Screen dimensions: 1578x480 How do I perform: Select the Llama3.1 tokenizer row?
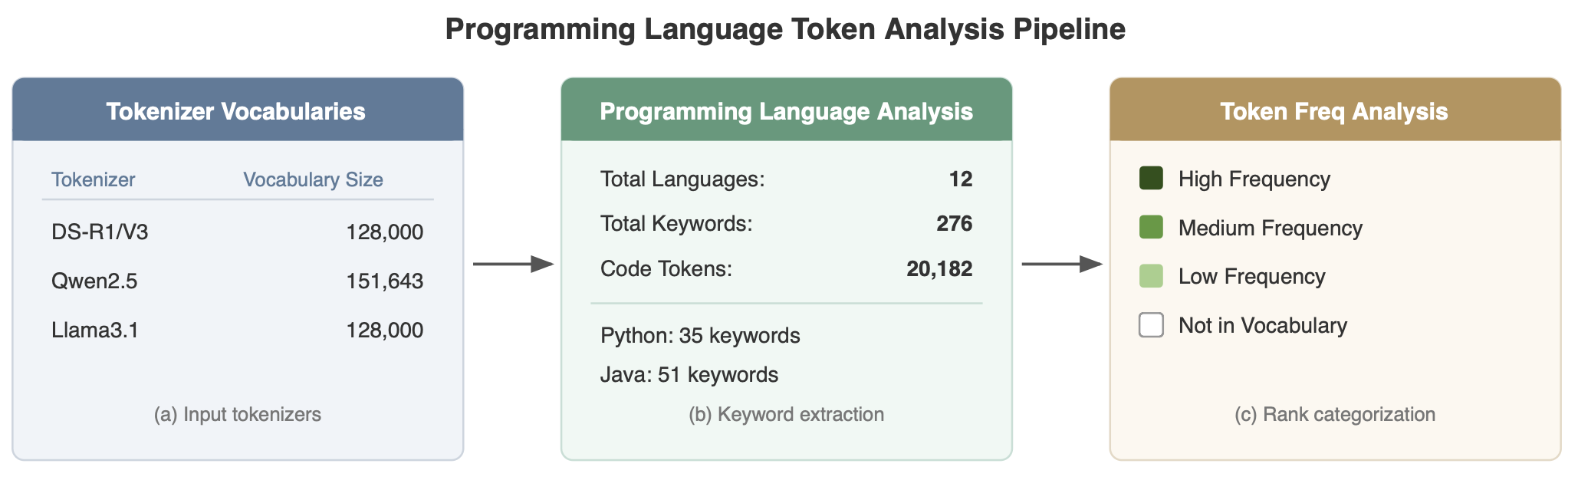[237, 330]
